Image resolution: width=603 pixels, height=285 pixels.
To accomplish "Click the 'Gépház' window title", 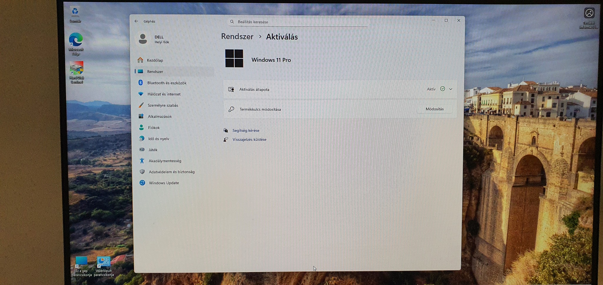I will point(149,21).
